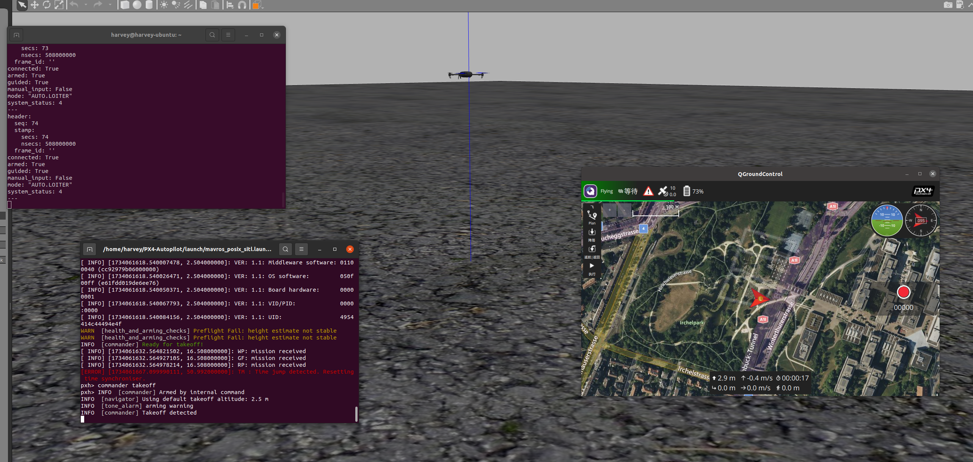973x462 pixels.
Task: Click the Action (执行) play button
Action: 592,269
